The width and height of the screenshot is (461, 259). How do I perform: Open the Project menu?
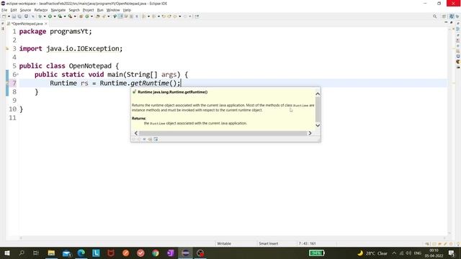click(x=88, y=10)
